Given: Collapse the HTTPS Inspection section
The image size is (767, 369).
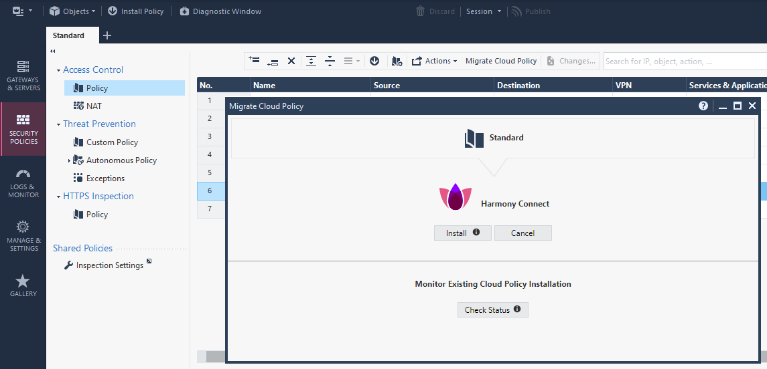Looking at the screenshot, I should [x=59, y=197].
